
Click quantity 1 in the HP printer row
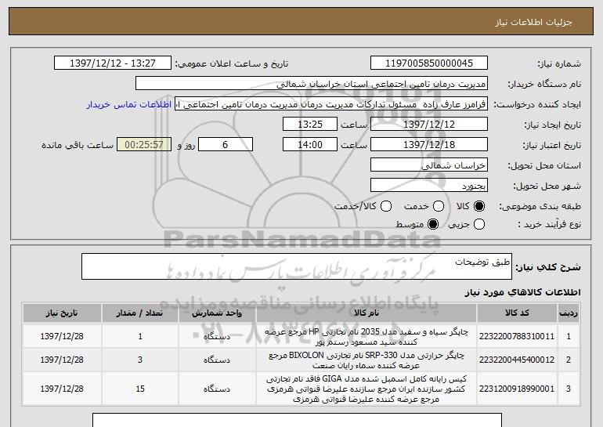tap(140, 336)
